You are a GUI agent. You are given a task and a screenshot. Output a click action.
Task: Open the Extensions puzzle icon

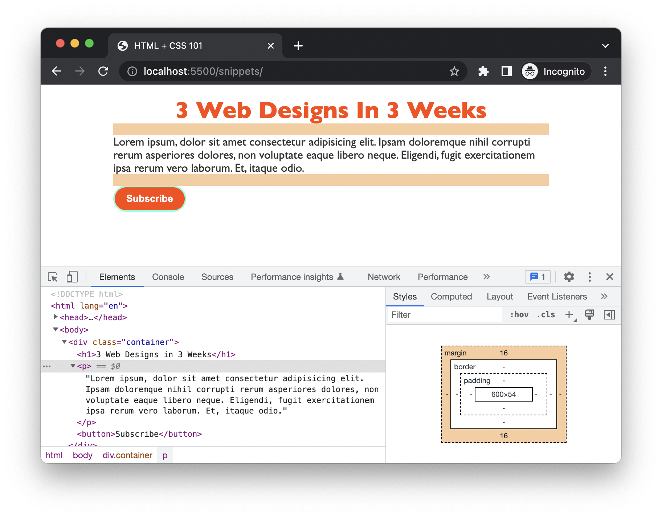483,71
